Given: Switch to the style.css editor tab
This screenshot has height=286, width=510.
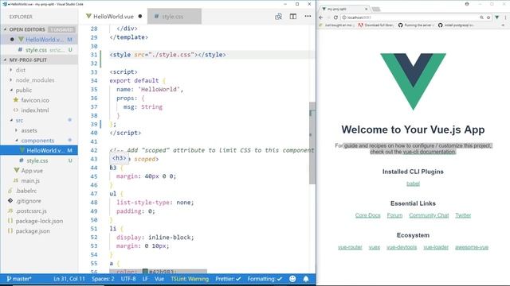Looking at the screenshot, I should (175, 16).
